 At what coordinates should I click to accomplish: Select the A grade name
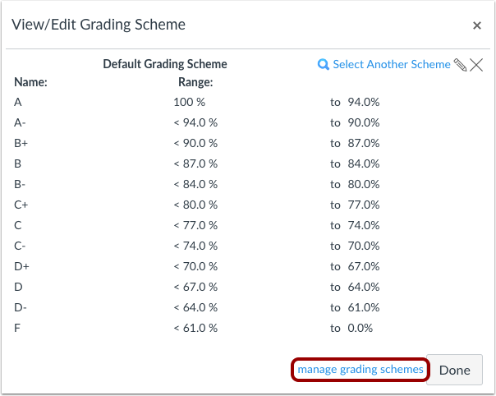[x=18, y=102]
